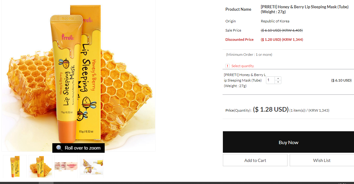Click the Roll over to zoom label

tap(78, 148)
